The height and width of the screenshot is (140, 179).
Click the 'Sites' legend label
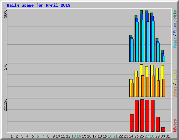coord(175,92)
